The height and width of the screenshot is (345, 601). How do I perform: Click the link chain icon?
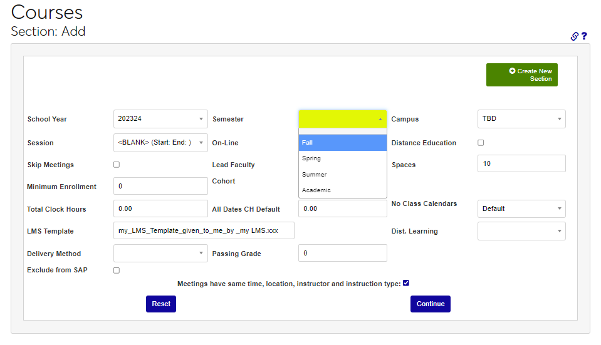pos(574,36)
